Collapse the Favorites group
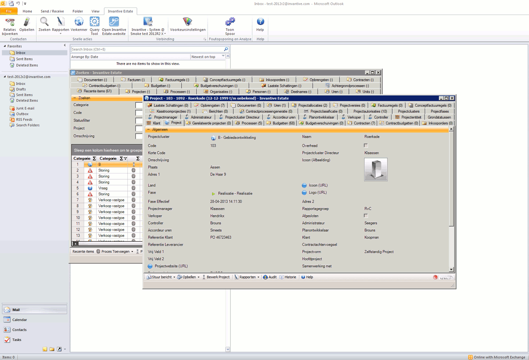This screenshot has width=529, height=360. point(4,46)
